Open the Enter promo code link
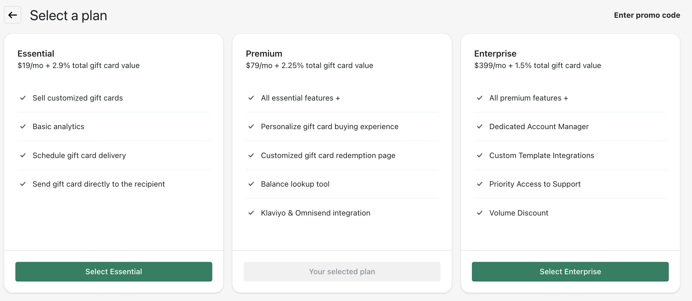Viewport: 692px width, 301px height. click(647, 15)
